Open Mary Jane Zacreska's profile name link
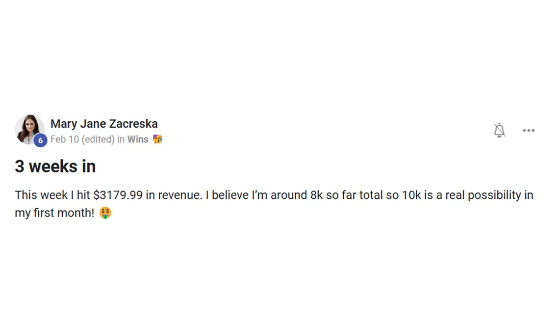559x328 pixels. [104, 124]
